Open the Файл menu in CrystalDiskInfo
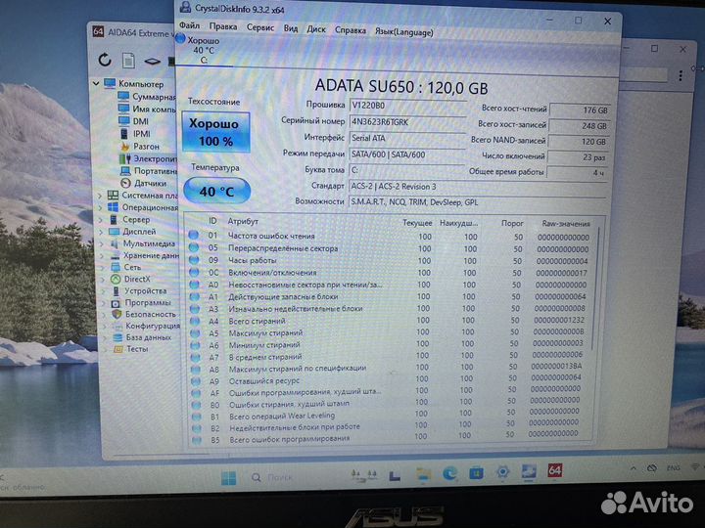This screenshot has height=528, width=705. [x=189, y=25]
